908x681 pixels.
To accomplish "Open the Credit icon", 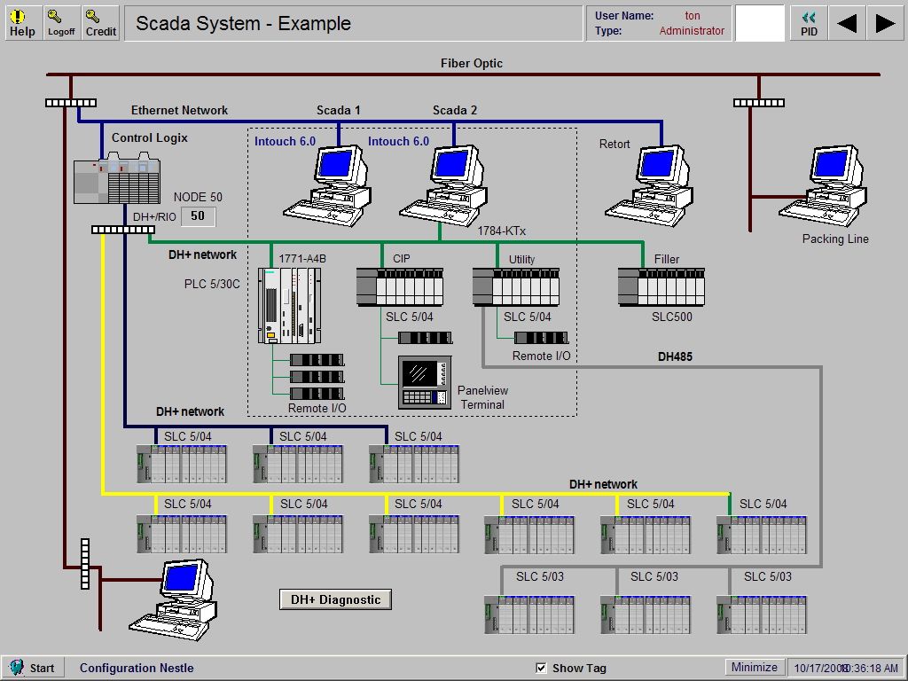I will pos(99,21).
